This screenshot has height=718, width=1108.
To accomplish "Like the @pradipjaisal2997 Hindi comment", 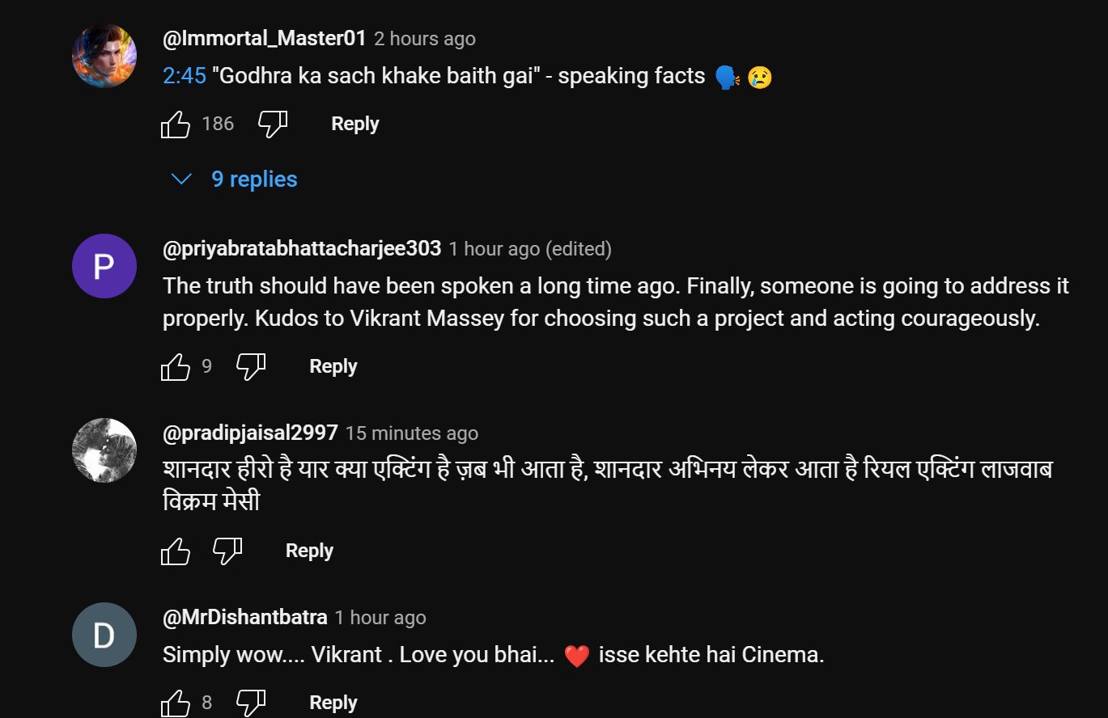I will 176,551.
